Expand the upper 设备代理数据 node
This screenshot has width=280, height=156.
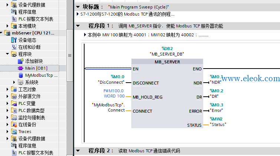click(x=7, y=5)
